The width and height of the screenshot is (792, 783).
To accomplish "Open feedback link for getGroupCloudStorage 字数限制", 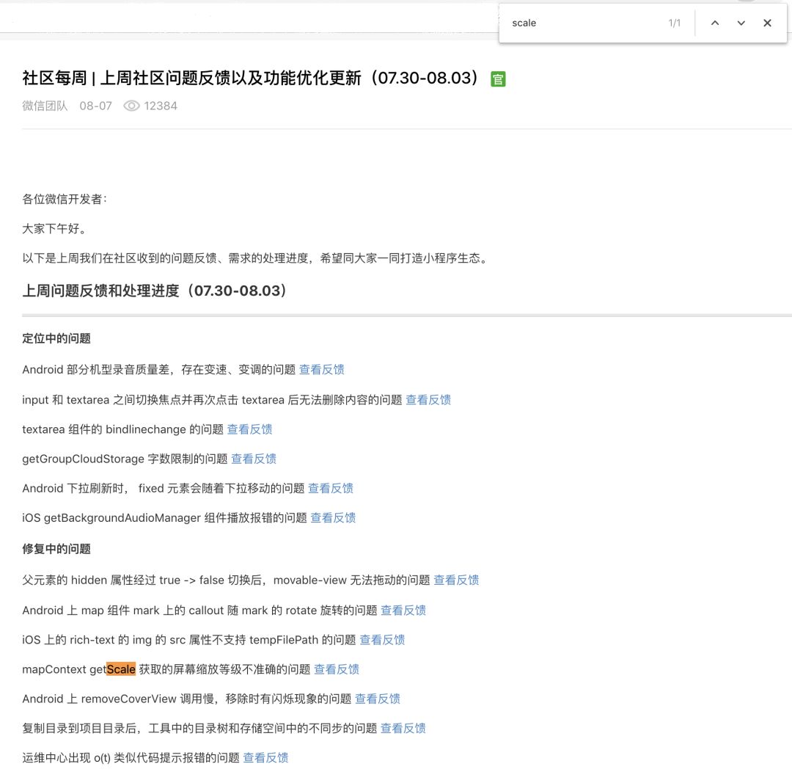I will tap(254, 459).
